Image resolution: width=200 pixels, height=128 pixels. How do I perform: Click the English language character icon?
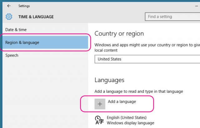pos(99,120)
